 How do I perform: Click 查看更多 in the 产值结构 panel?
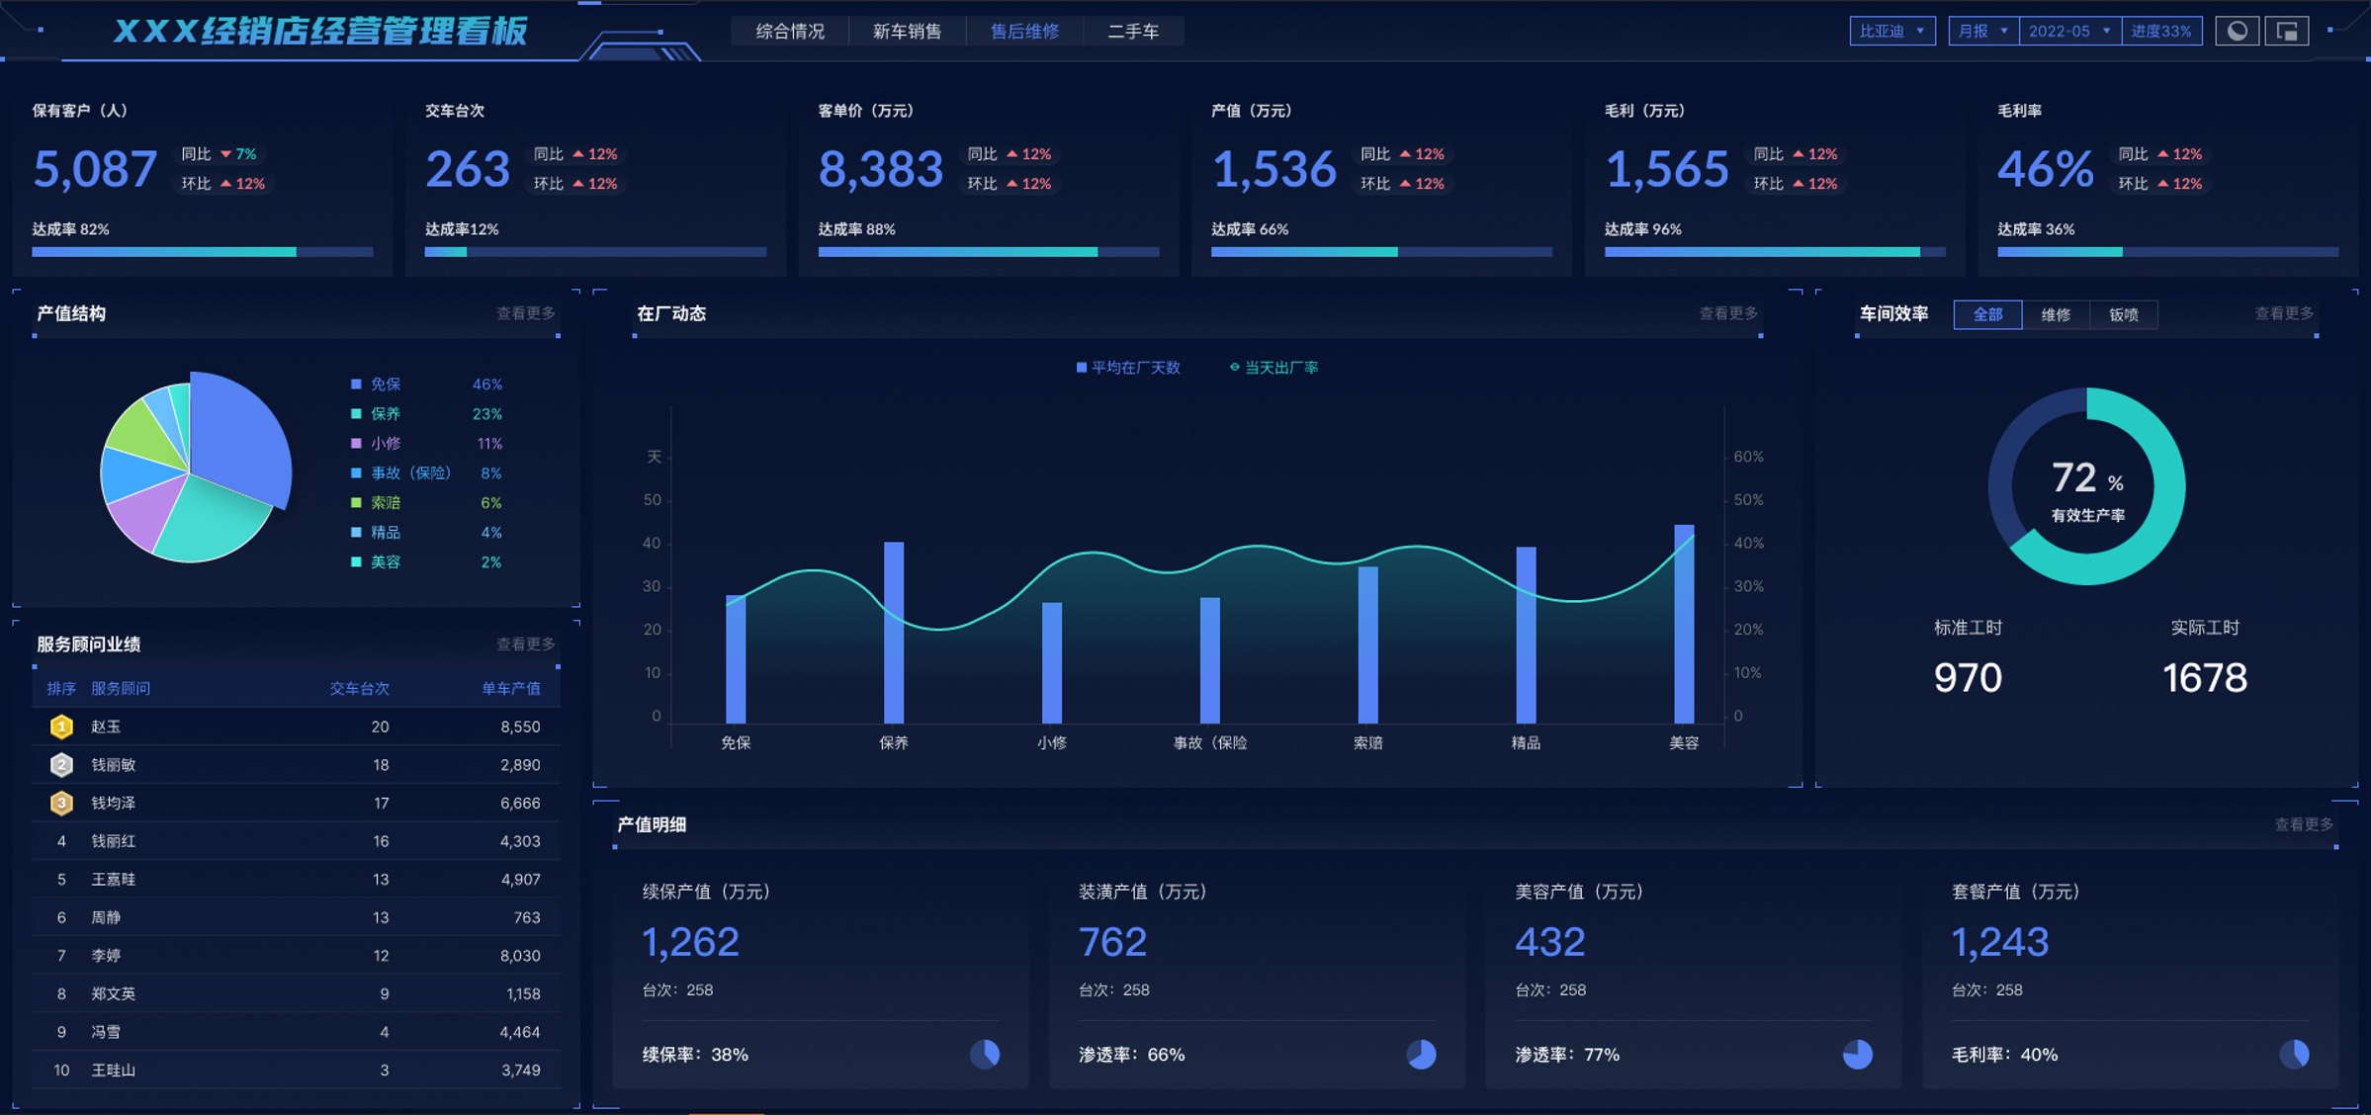[525, 313]
